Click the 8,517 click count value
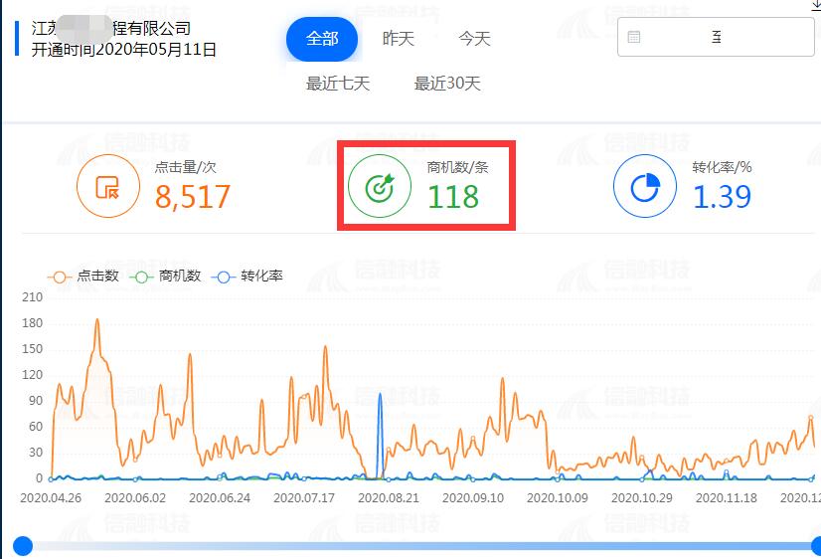The height and width of the screenshot is (559, 821). pos(193,197)
